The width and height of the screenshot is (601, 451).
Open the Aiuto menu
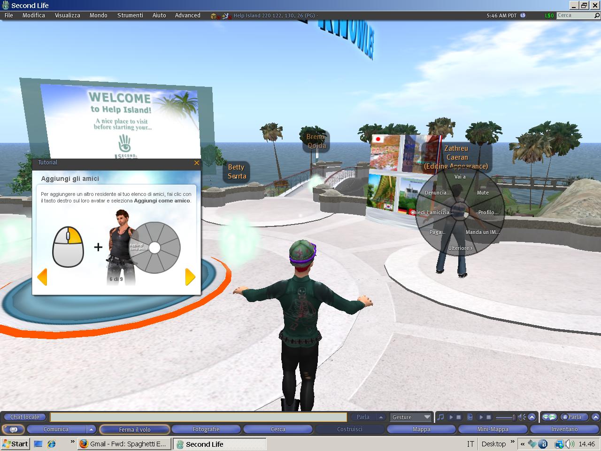click(x=159, y=16)
